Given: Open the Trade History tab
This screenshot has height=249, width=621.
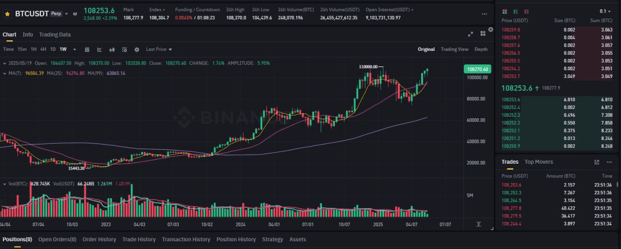Looking at the screenshot, I should coord(139,239).
